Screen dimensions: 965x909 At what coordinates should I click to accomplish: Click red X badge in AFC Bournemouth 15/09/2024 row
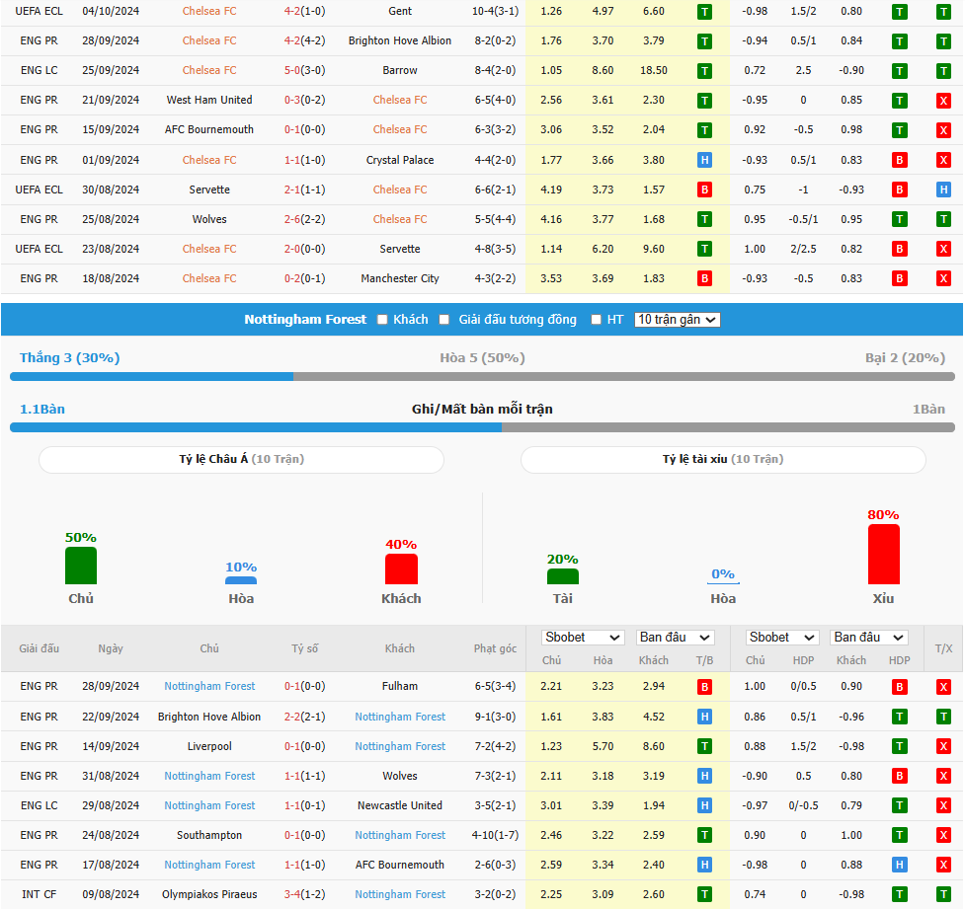(x=943, y=129)
